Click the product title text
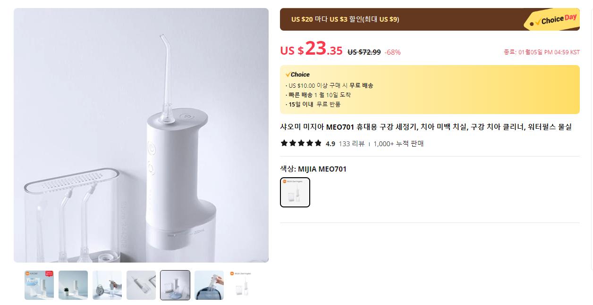This screenshot has width=593, height=305. (425, 127)
